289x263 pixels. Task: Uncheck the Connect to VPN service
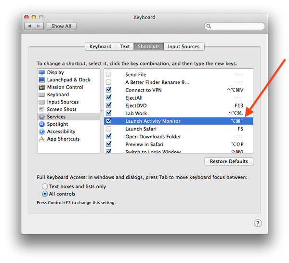[x=108, y=90]
